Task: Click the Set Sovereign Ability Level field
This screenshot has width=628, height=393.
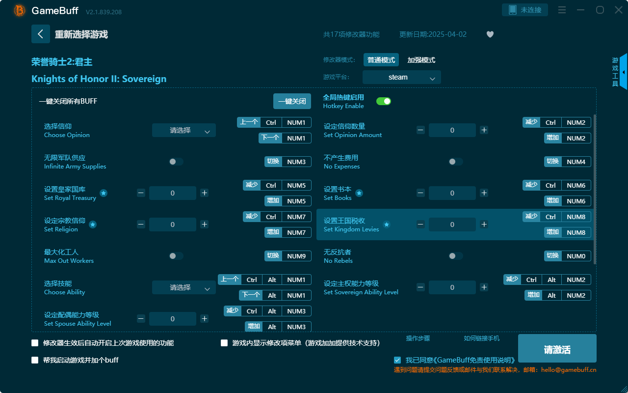Action: click(452, 287)
